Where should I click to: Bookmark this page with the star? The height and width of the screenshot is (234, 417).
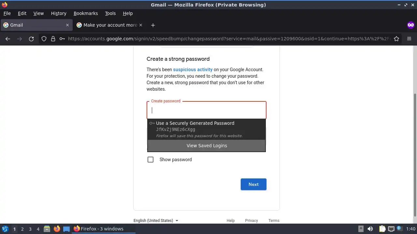[396, 39]
